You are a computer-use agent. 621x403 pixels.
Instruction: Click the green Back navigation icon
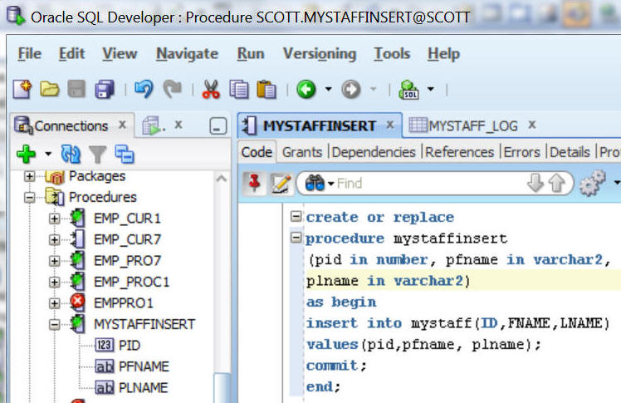[306, 89]
